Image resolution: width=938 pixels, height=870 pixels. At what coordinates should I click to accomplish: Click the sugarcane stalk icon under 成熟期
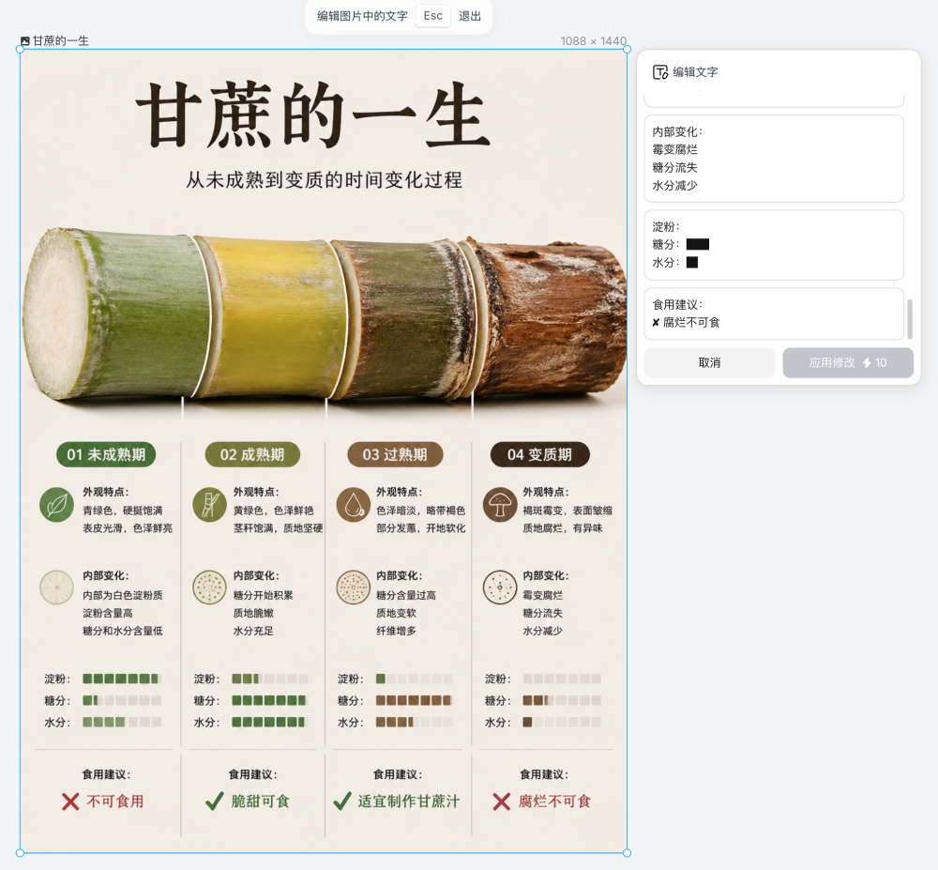tap(209, 504)
